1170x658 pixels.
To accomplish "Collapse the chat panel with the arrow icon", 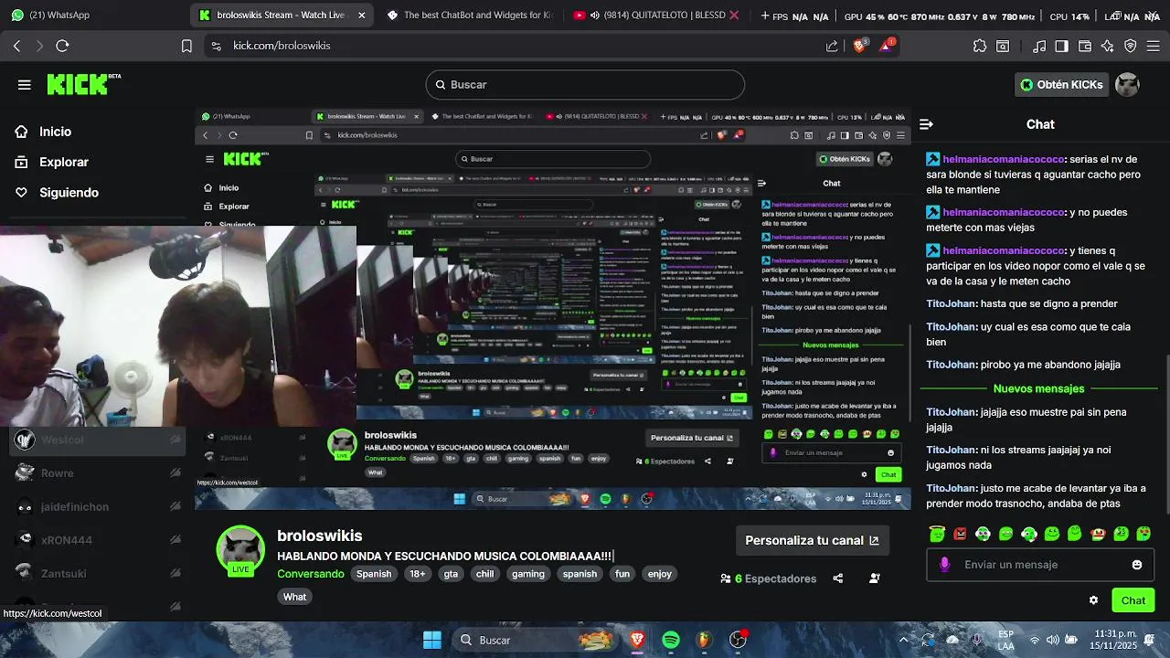I will [x=926, y=124].
